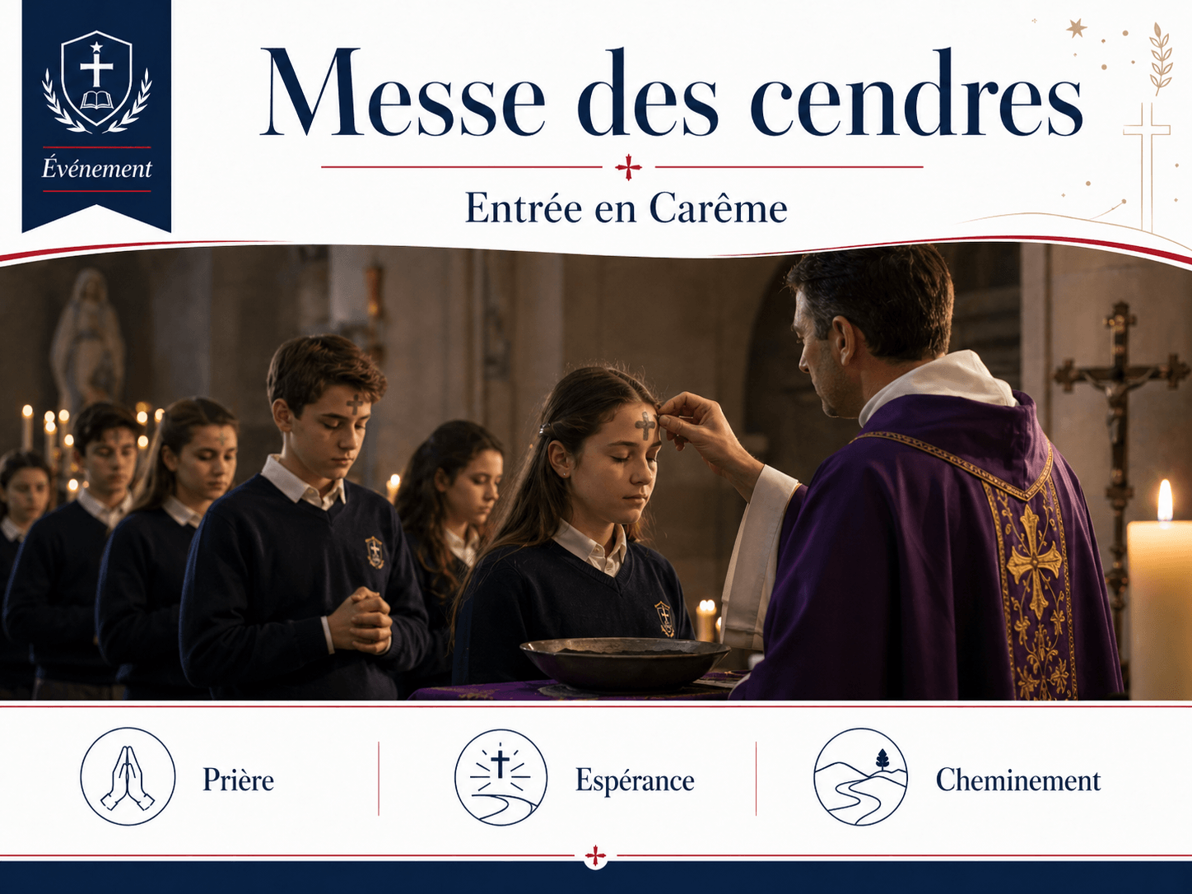Screen dimensions: 1192x894
Task: Click the Espérance label
Action: [x=635, y=780]
